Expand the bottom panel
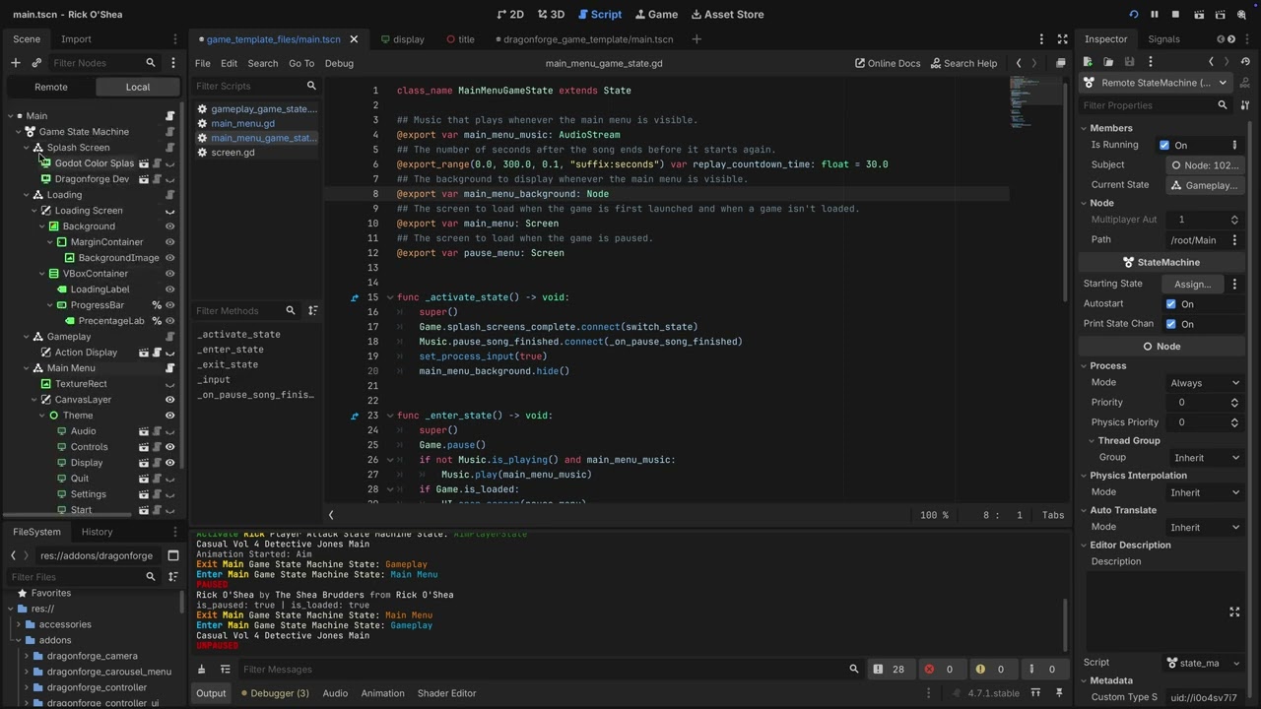The width and height of the screenshot is (1261, 709). click(1035, 693)
